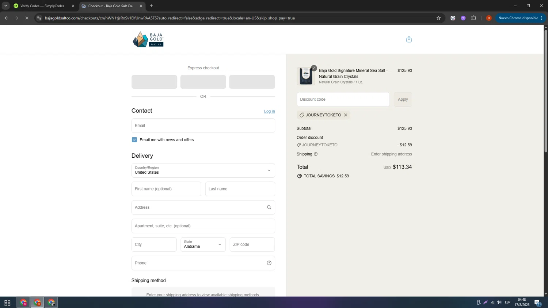The height and width of the screenshot is (308, 548).
Task: Expand the State dropdown showing Alabama
Action: [203, 245]
